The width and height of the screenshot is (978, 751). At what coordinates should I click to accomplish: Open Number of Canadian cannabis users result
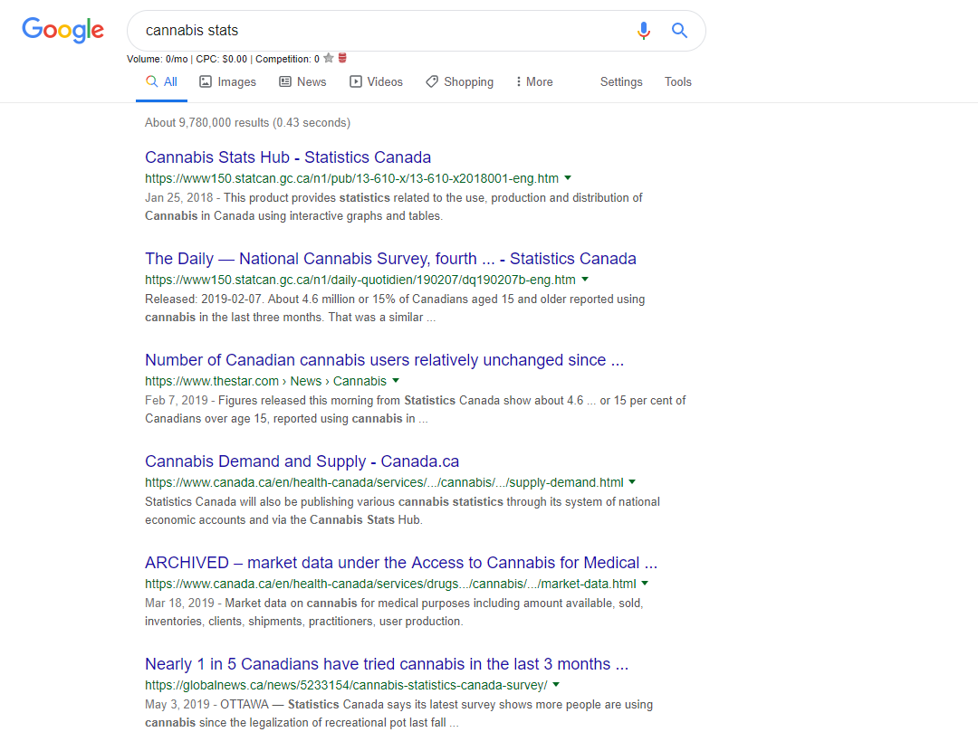pos(384,360)
